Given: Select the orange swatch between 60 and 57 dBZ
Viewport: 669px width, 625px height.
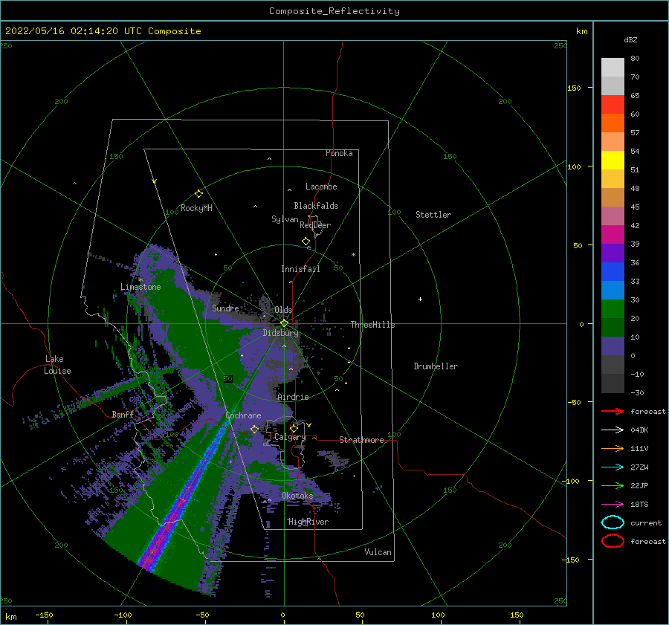Looking at the screenshot, I should [613, 123].
